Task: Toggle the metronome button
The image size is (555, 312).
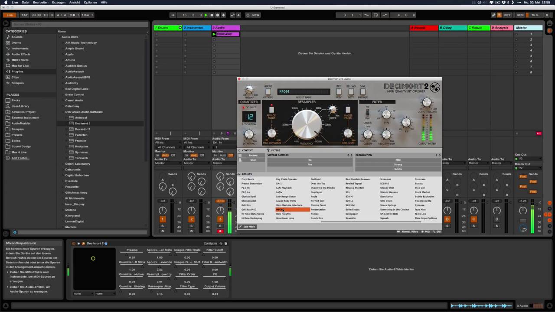Action: [73, 15]
